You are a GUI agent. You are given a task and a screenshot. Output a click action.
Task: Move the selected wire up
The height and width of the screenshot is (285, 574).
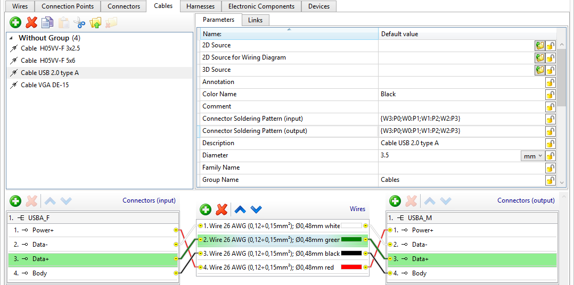pos(240,209)
